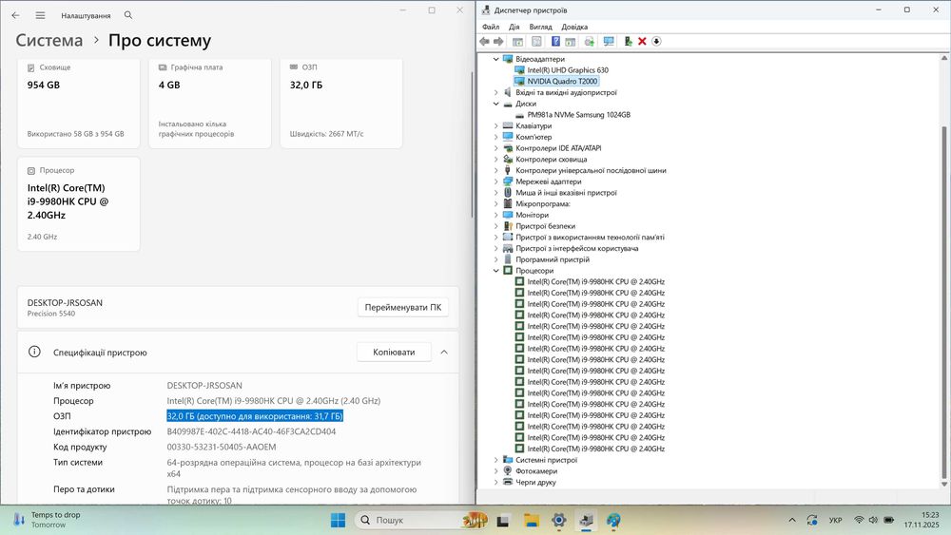Click the update driver toolbar icon
Viewport: 951px width, 535px height.
tap(589, 41)
